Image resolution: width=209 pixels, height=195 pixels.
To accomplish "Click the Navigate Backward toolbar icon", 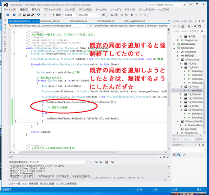I will (8, 15).
